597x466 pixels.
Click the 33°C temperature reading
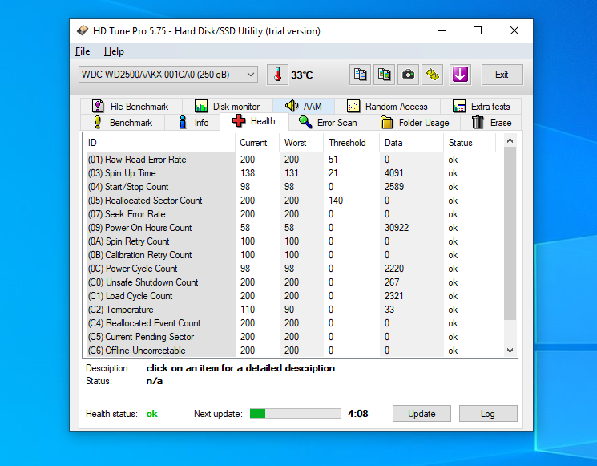click(301, 75)
